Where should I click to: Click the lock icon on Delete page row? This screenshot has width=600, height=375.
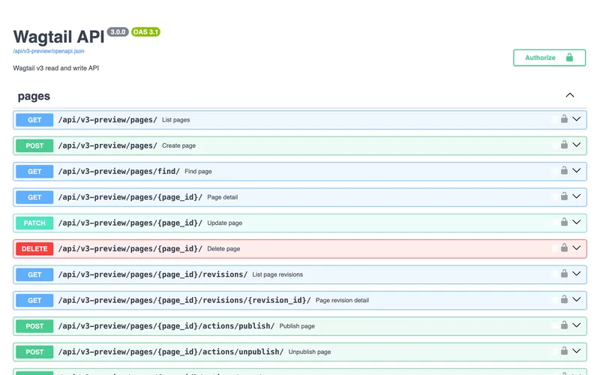[564, 248]
